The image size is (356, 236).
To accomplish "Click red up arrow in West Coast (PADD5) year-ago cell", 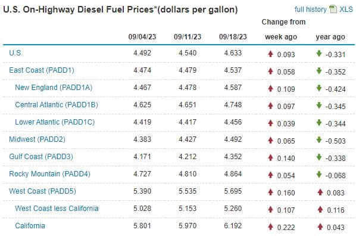I will coord(320,192).
